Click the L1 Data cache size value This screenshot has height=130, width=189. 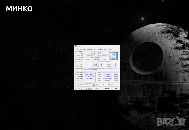(107, 74)
